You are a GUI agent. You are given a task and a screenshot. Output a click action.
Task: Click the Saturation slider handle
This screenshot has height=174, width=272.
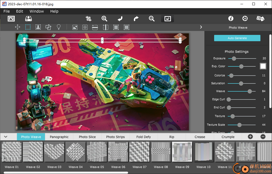click(241, 83)
